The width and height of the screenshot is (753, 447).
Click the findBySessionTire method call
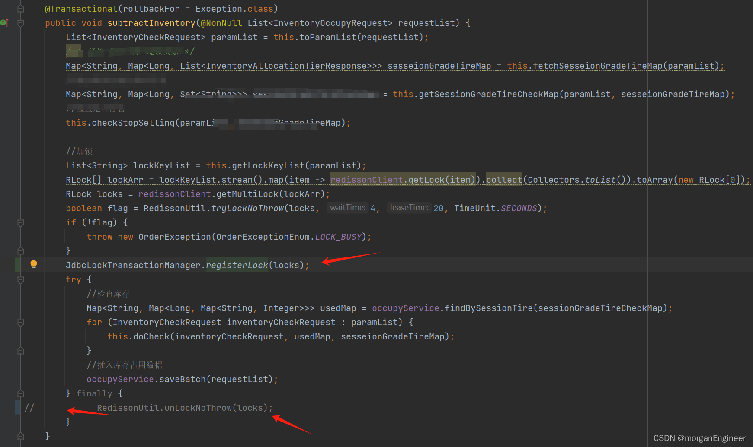[x=489, y=308]
